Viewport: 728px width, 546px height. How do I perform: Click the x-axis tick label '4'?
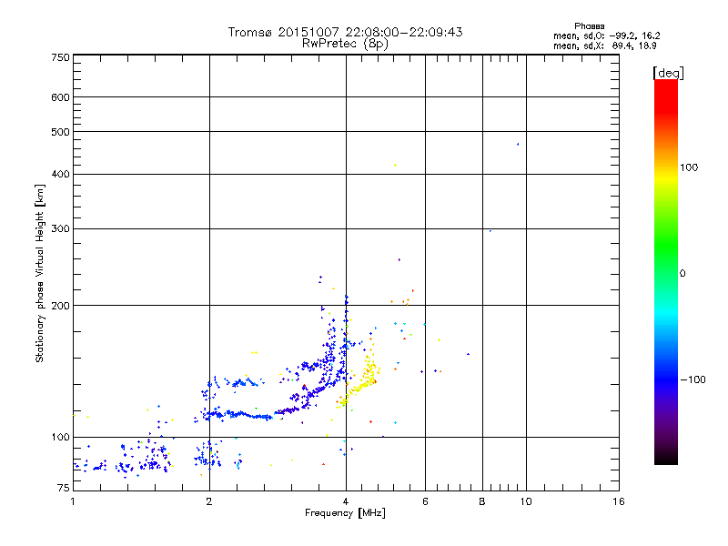tap(346, 501)
